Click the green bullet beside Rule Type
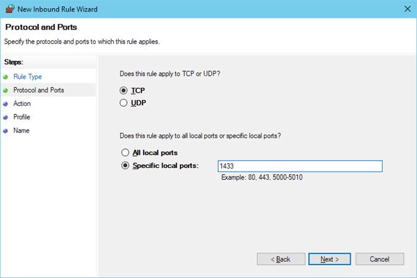This screenshot has width=417, height=278. (6, 77)
